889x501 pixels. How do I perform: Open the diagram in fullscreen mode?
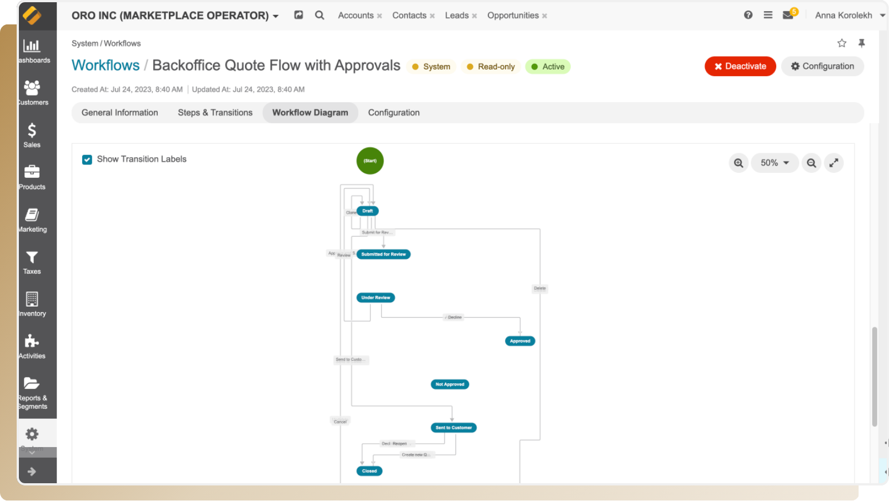point(834,163)
